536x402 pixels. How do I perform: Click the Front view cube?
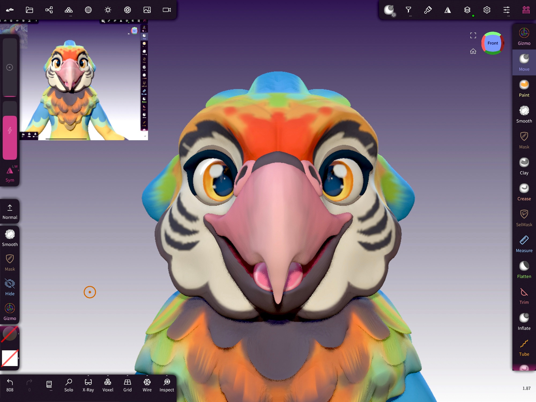pyautogui.click(x=493, y=43)
